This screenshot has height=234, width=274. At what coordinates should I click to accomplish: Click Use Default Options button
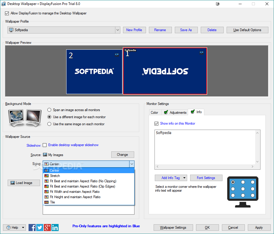[x=247, y=30]
